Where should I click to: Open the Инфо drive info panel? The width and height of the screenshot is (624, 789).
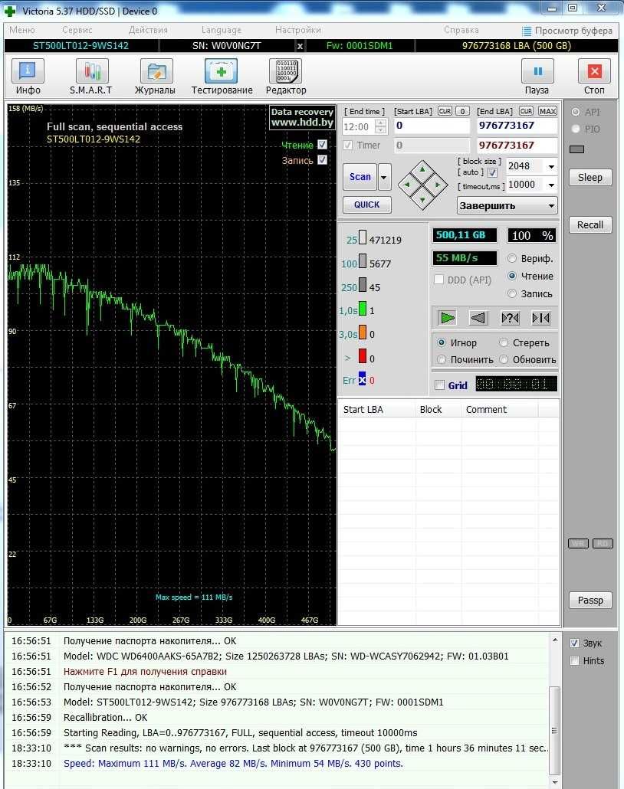(x=28, y=71)
